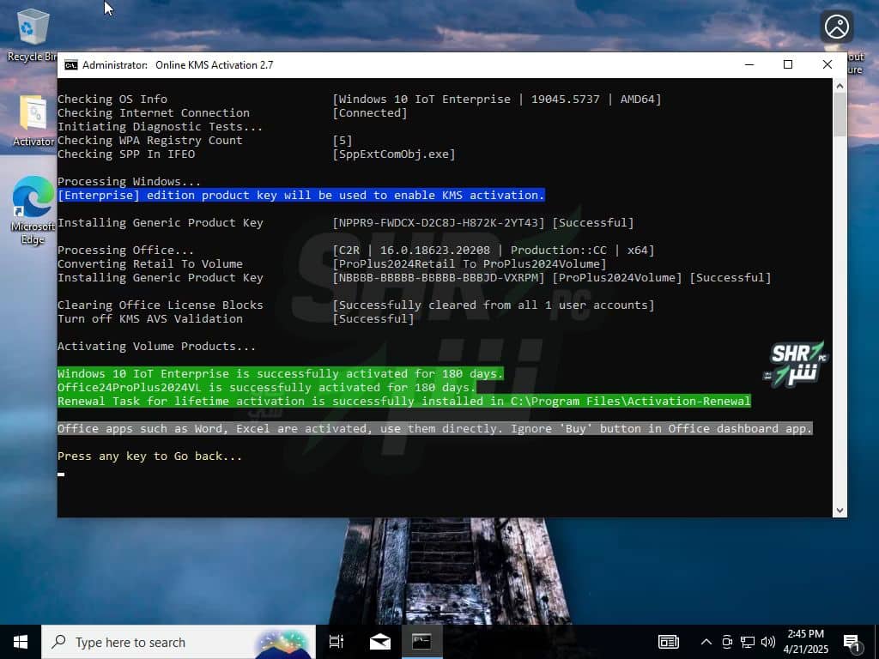Click the top-right desktop user shortcut icon
The image size is (879, 659).
[837, 27]
